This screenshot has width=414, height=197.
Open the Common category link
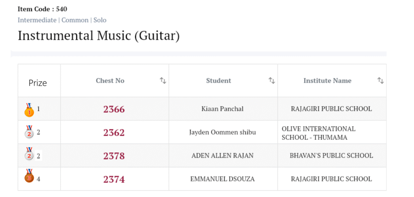pyautogui.click(x=75, y=20)
